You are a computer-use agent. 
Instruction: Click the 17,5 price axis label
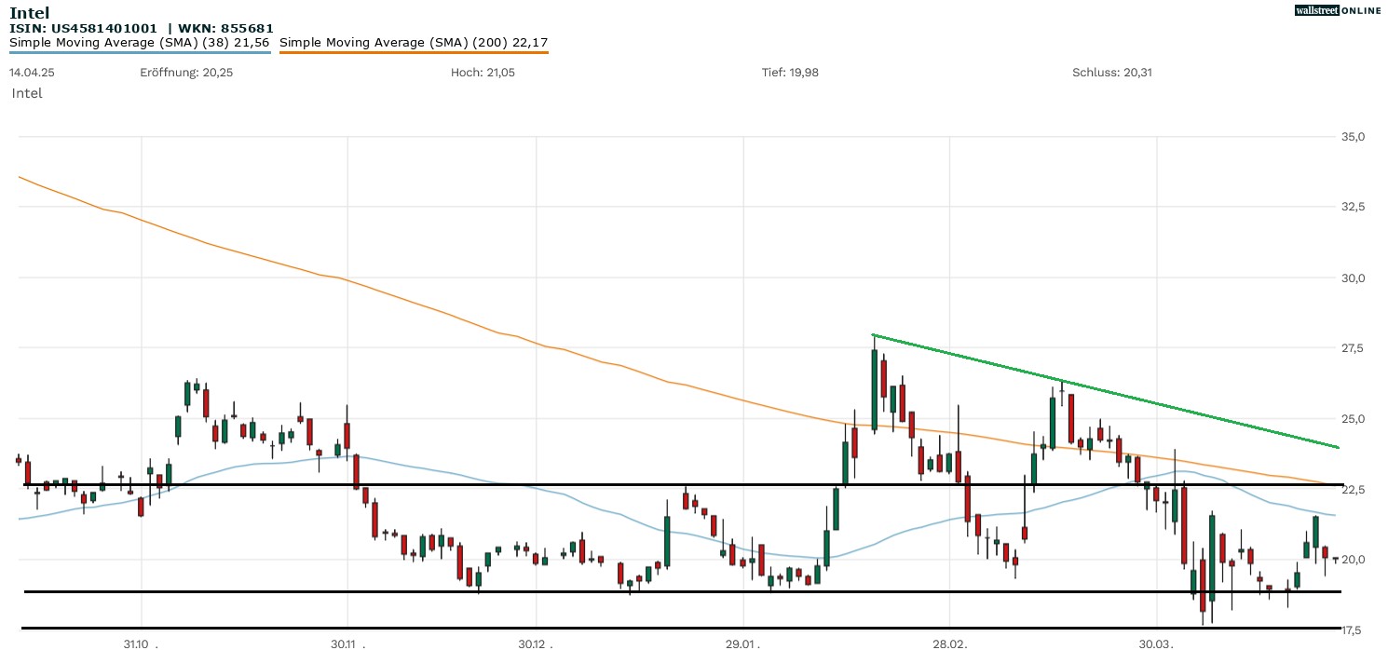1353,630
